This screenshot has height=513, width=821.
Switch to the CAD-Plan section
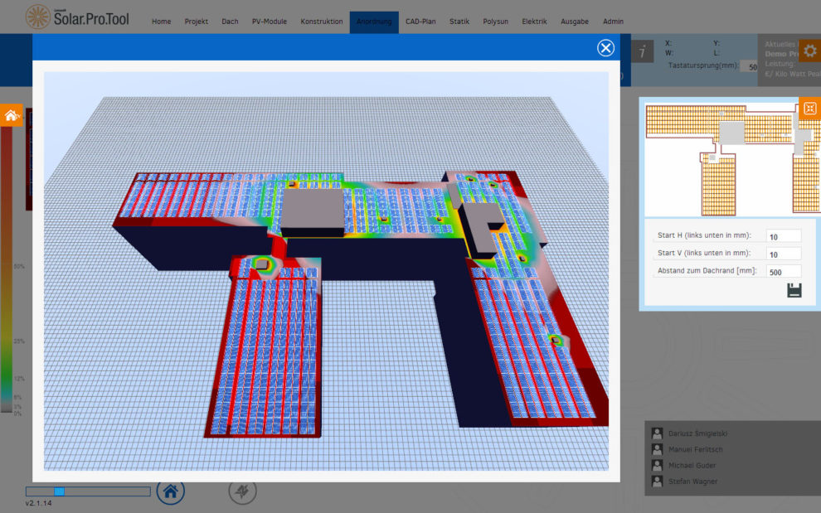(x=421, y=22)
